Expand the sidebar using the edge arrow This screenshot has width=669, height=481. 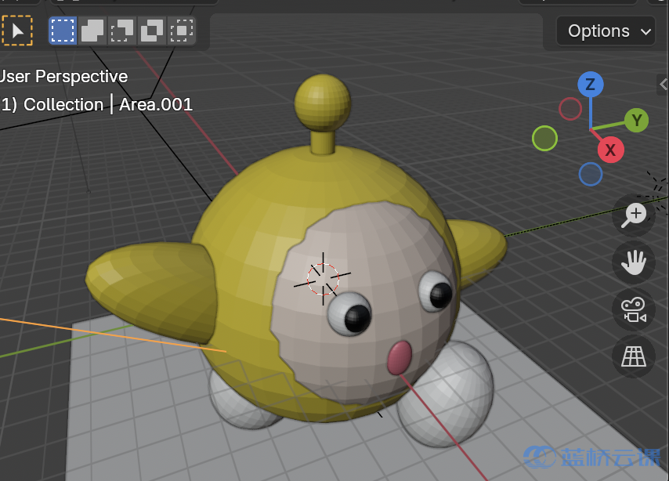pos(661,83)
